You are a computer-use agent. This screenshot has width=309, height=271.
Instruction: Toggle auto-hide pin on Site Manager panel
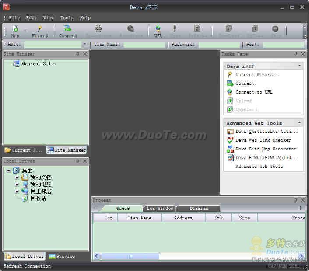click(x=77, y=54)
